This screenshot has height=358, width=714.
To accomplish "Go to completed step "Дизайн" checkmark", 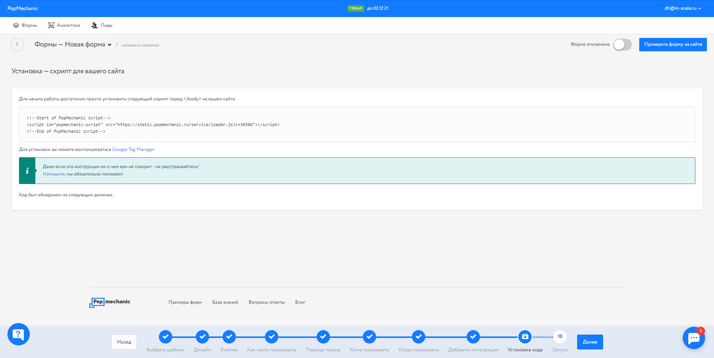I will point(202,337).
